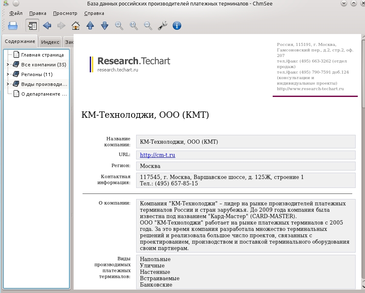This screenshot has height=293, width=365.
Task: Click the Москва region value
Action: coord(150,166)
